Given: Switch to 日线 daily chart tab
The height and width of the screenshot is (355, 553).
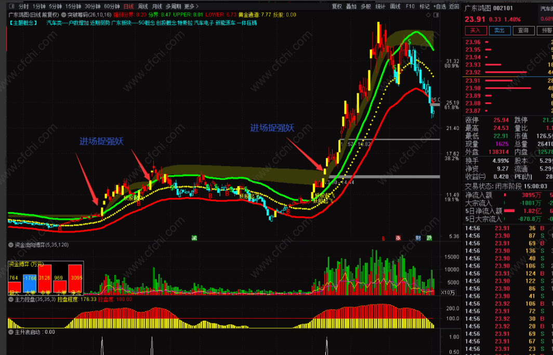Looking at the screenshot, I should (128, 6).
